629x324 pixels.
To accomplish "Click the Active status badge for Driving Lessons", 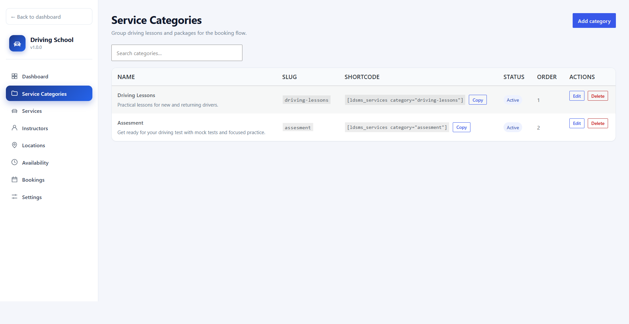I will tap(513, 100).
